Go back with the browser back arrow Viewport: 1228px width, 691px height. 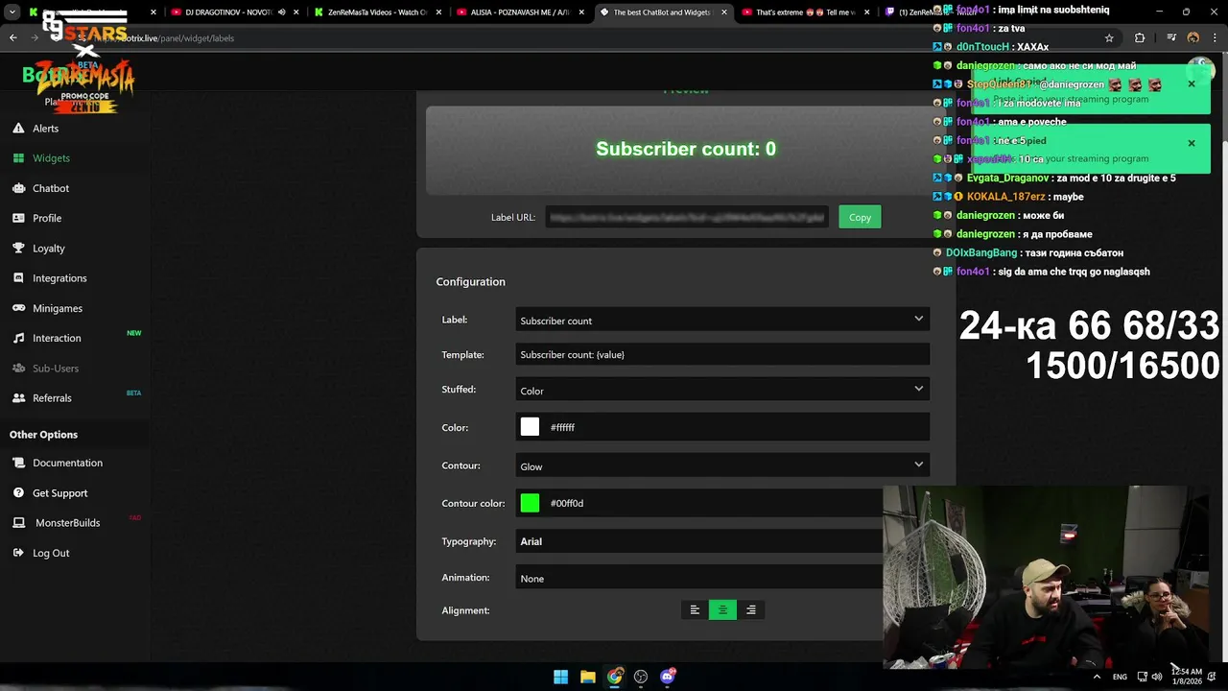tap(12, 38)
